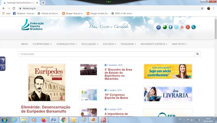
Task: Bookmark page with the star icon
Action: [202, 8]
